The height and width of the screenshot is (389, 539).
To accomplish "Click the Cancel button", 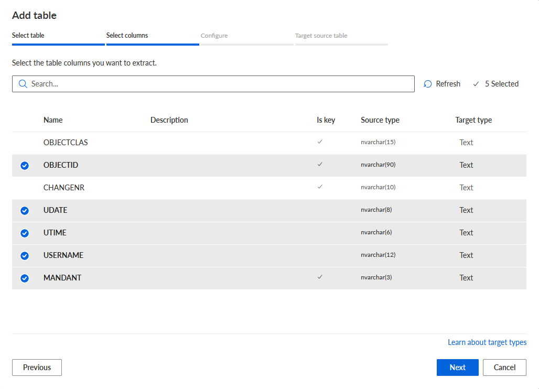I will coord(504,368).
